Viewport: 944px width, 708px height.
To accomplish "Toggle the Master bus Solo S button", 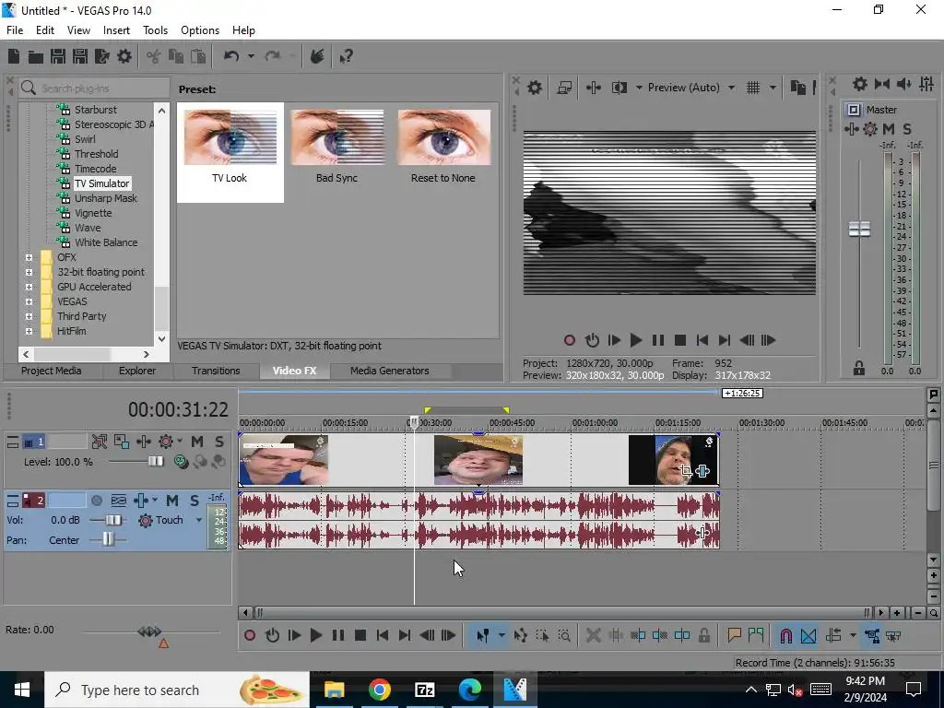I will (907, 129).
